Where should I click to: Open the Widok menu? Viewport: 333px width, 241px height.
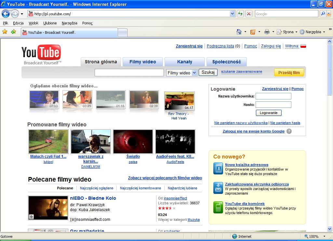click(x=33, y=23)
